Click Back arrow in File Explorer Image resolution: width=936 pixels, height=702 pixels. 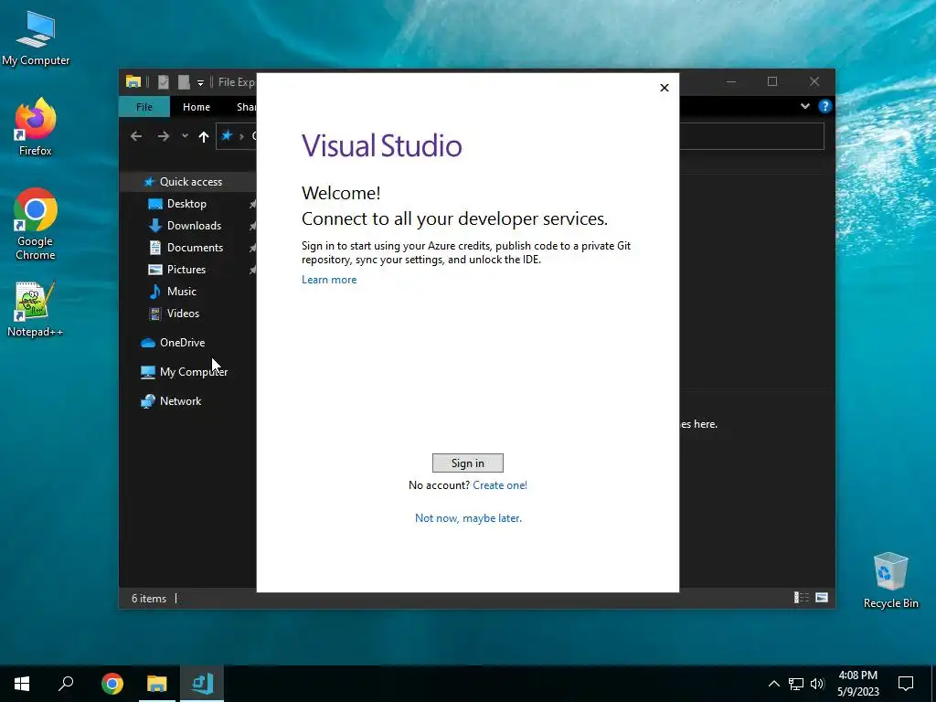click(x=136, y=137)
